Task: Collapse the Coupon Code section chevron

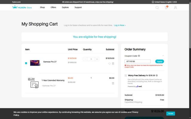Action: point(163,56)
